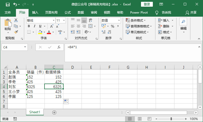
Task: Apply comma thousands separator style
Action: point(118,26)
